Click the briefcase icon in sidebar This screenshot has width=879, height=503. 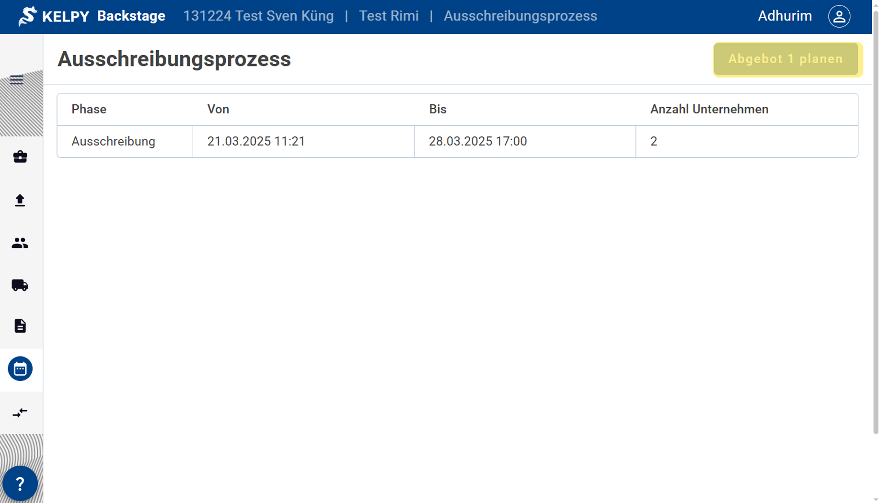[x=20, y=156]
